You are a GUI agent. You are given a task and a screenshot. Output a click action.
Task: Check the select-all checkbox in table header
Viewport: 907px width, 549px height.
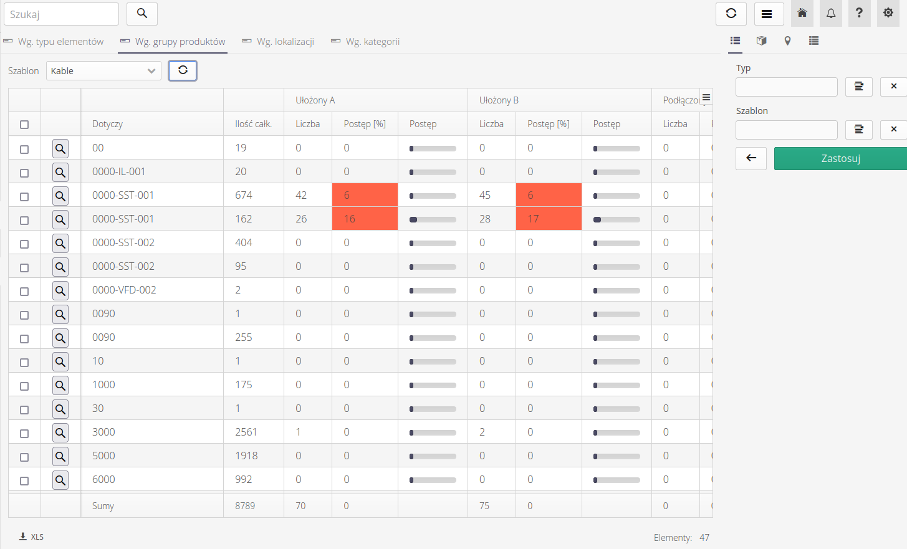point(24,125)
